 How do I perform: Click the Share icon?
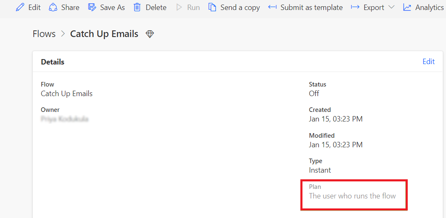(53, 7)
